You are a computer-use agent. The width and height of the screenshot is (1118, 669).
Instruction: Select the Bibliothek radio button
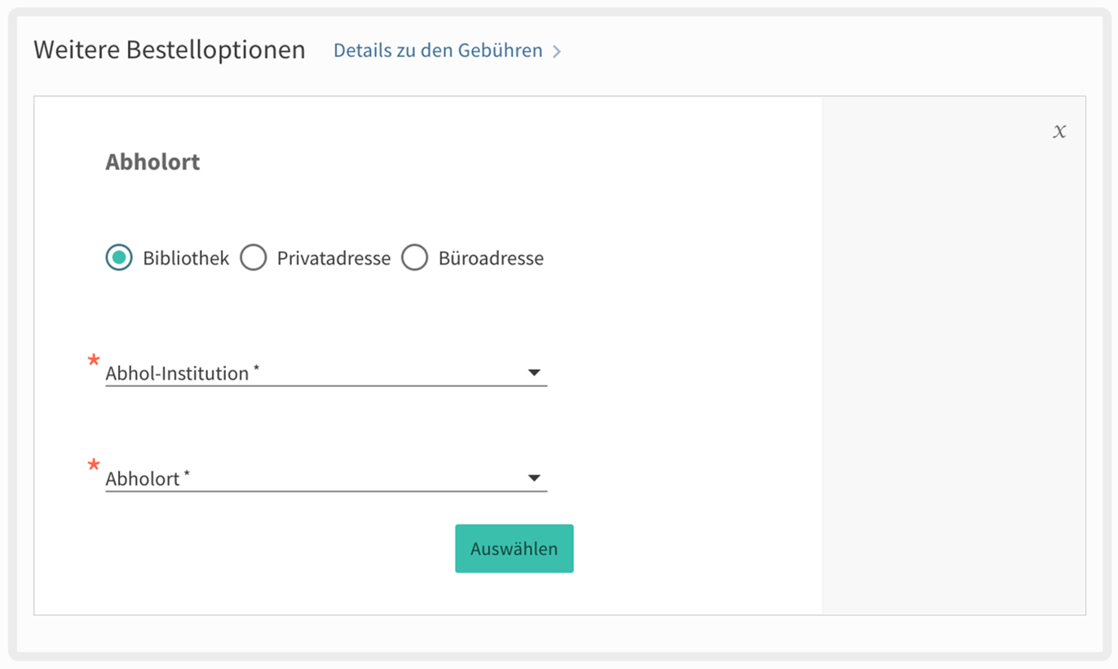coord(119,258)
